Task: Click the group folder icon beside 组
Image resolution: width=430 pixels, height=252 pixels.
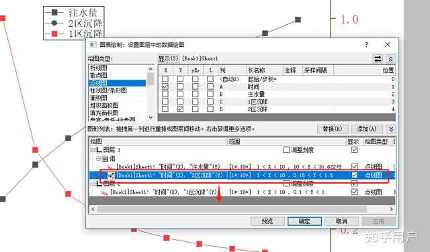Action: [x=105, y=158]
